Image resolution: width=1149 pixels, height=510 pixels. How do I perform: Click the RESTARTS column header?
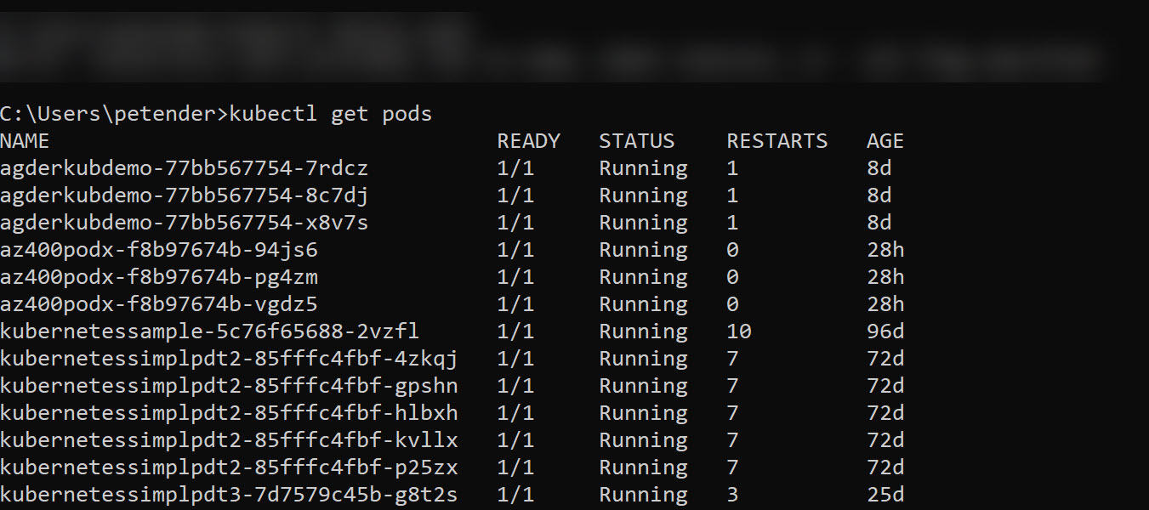coord(776,141)
